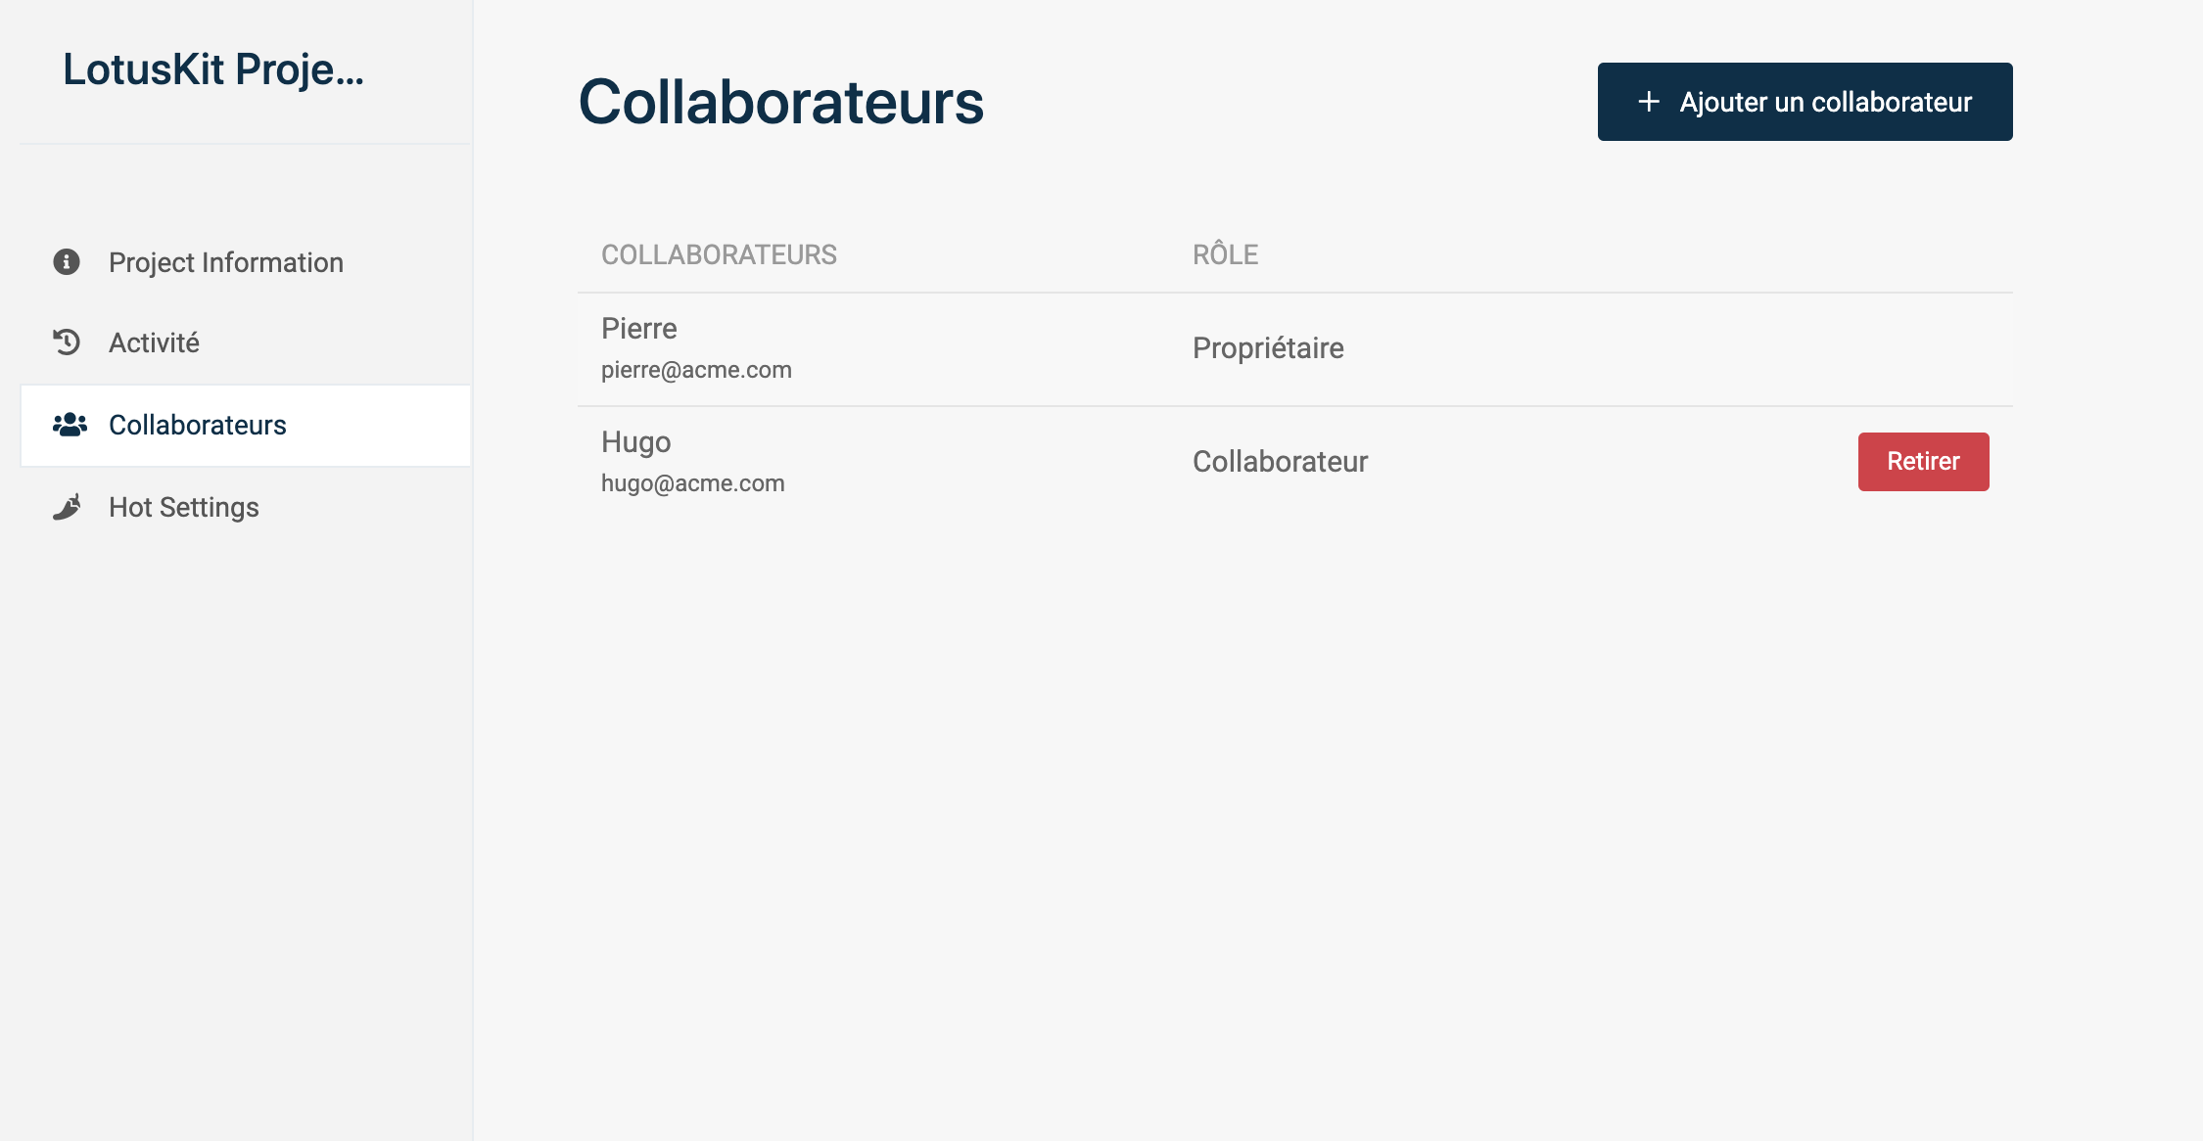Click the plus icon on the add collaborator button
The width and height of the screenshot is (2203, 1141).
point(1649,102)
